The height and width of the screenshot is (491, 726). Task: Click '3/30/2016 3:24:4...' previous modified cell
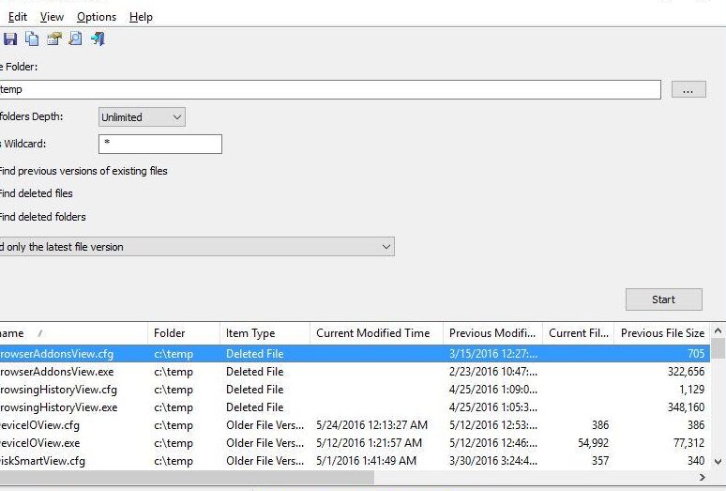(x=493, y=461)
